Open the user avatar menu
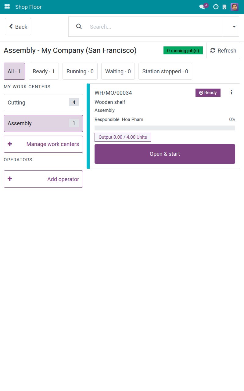The image size is (244, 391). 235,7
